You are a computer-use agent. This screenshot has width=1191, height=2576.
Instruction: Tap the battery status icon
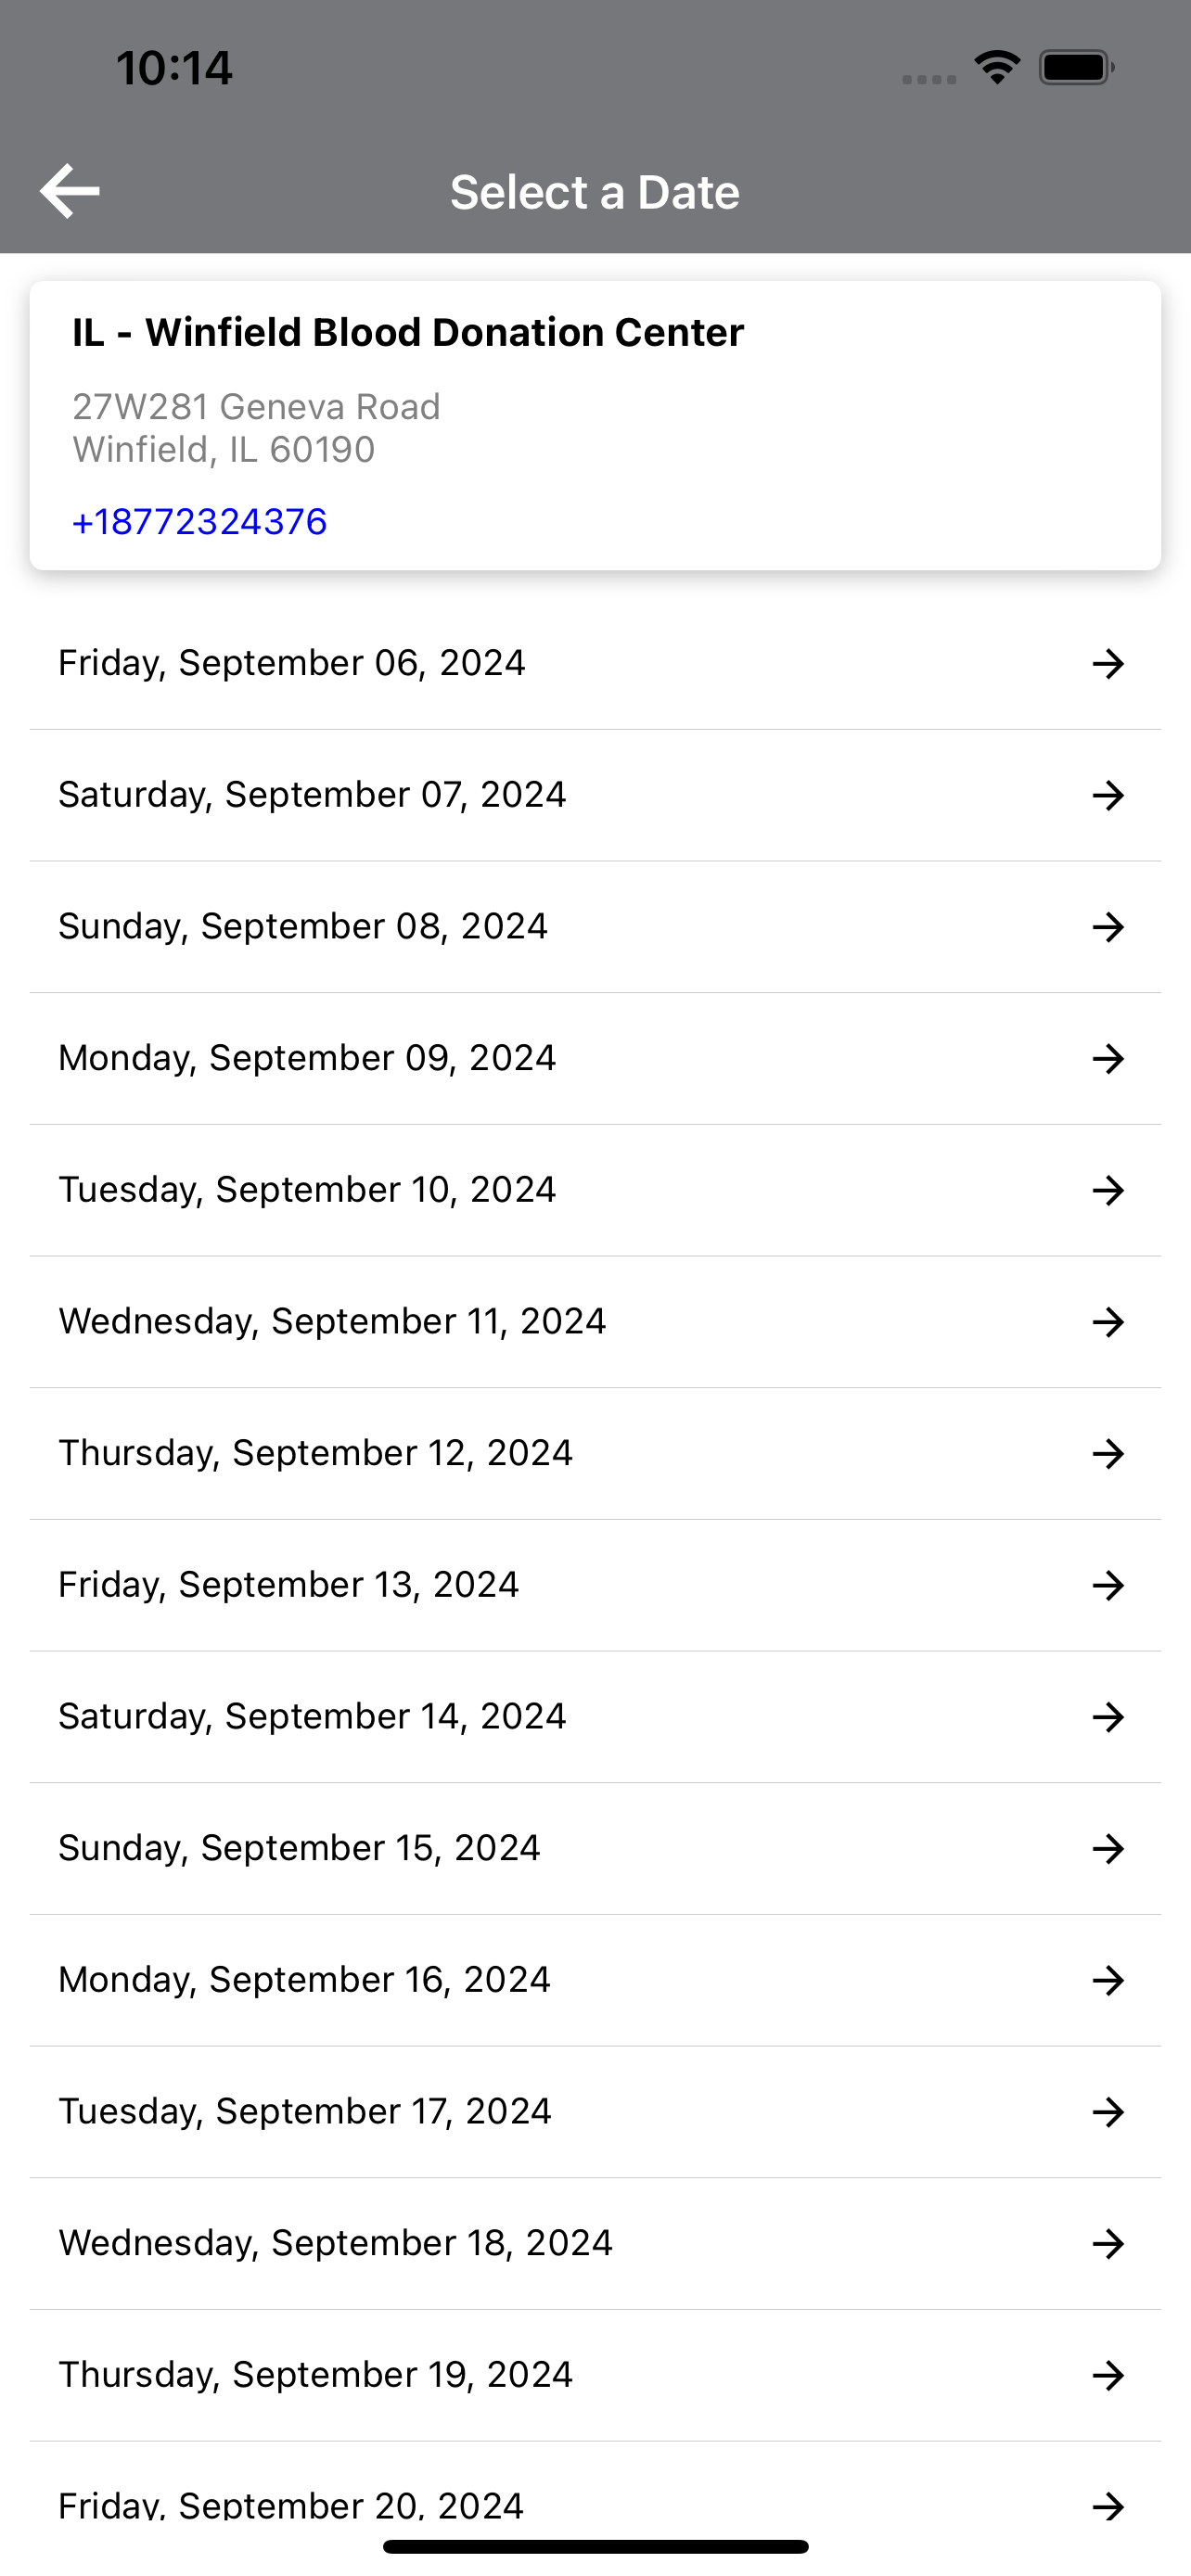1076,67
